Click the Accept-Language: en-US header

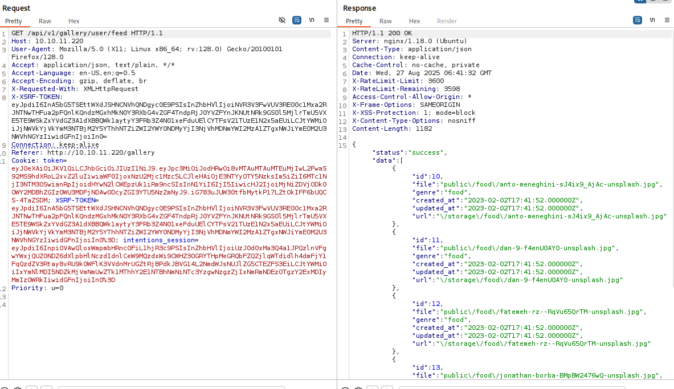pyautogui.click(x=73, y=73)
